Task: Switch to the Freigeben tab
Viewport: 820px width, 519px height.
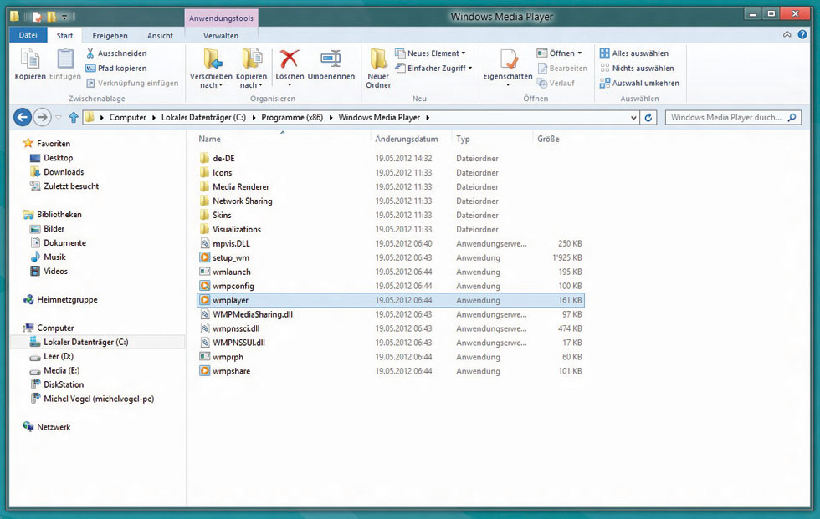Action: tap(110, 35)
